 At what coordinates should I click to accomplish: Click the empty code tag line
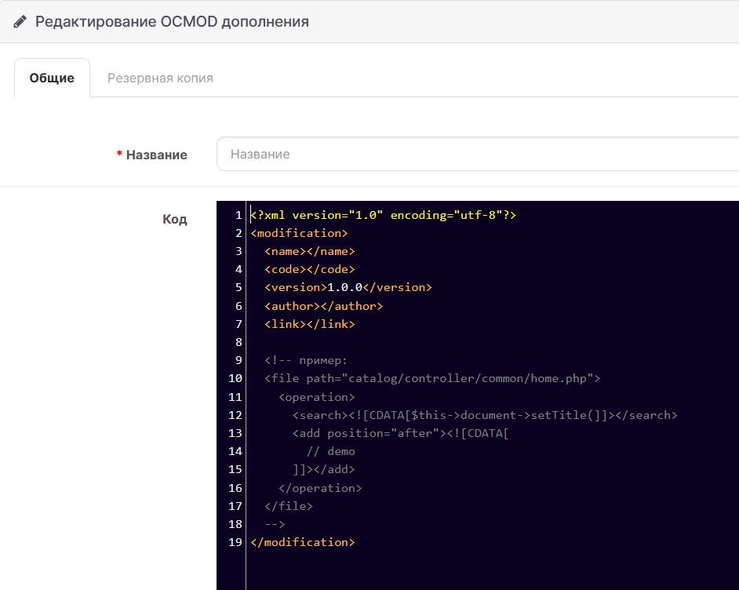tap(310, 269)
